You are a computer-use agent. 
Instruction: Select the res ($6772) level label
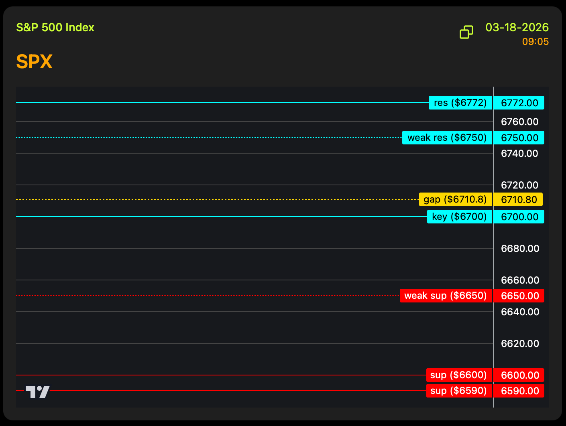460,103
